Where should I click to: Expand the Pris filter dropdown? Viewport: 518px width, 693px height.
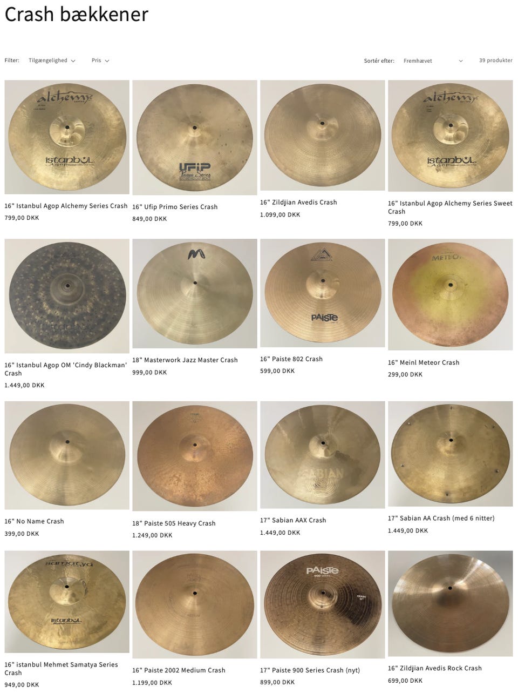pyautogui.click(x=100, y=60)
